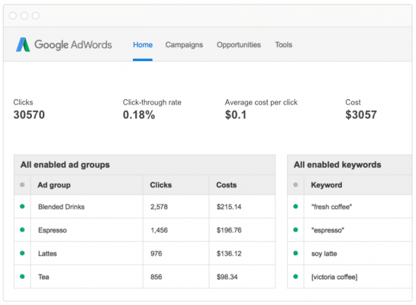Select the [victoria coffee] keyword
The height and width of the screenshot is (305, 416).
[x=334, y=277]
